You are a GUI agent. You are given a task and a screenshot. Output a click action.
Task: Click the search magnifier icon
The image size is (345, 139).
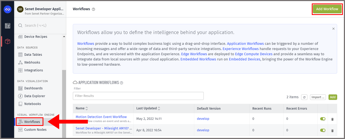click(x=20, y=25)
